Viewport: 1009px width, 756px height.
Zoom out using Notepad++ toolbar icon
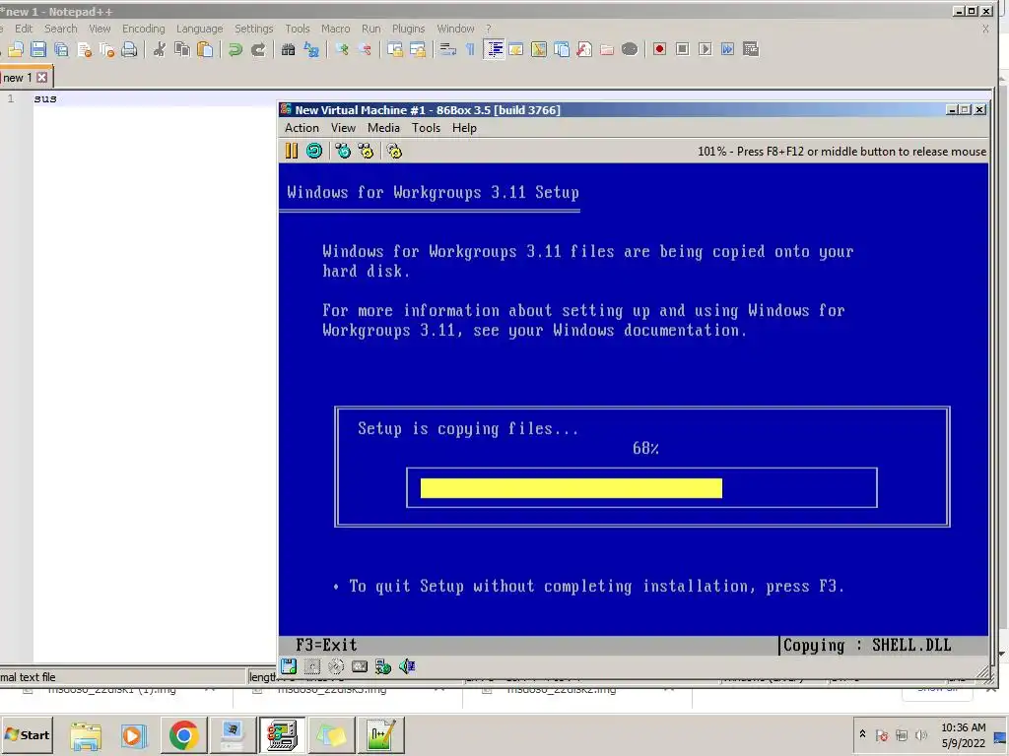(x=365, y=49)
